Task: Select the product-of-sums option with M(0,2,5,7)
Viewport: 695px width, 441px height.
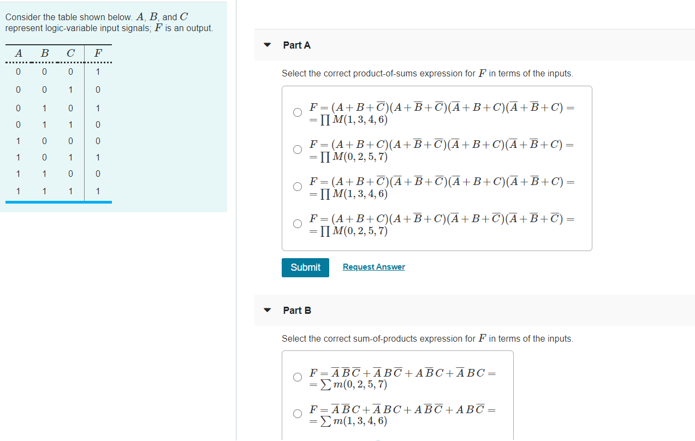Action: point(297,149)
